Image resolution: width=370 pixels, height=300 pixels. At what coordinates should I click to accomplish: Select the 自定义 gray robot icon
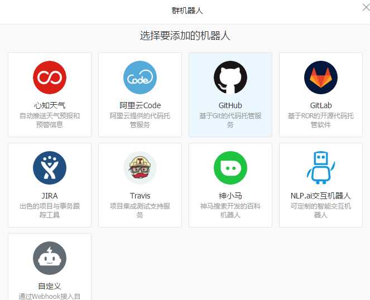point(50,258)
